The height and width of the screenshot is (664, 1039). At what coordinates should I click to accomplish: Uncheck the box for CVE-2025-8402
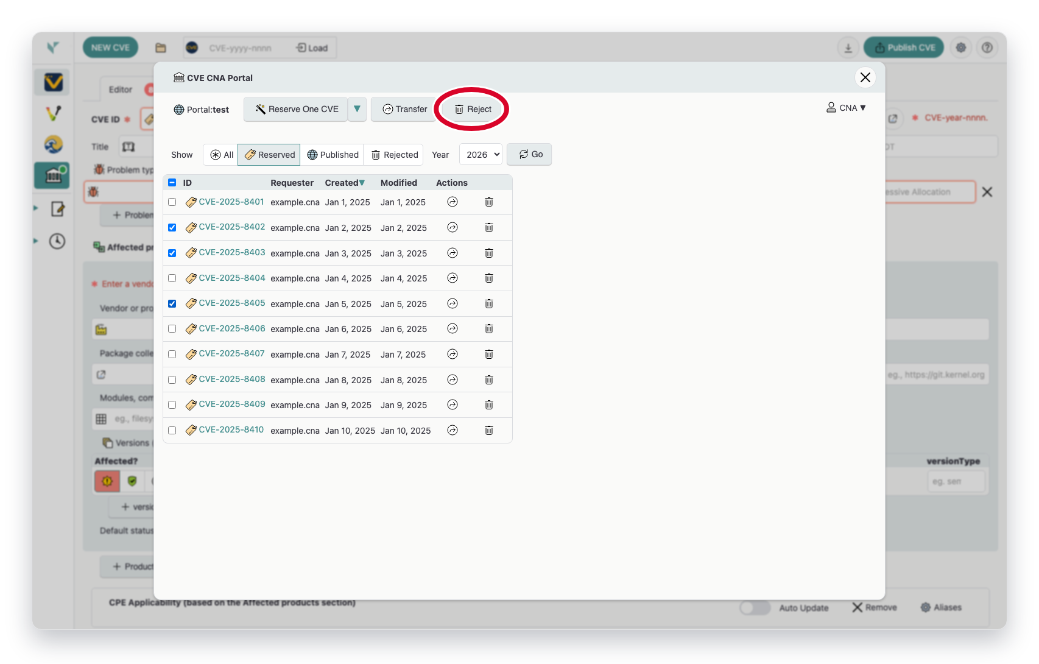172,227
